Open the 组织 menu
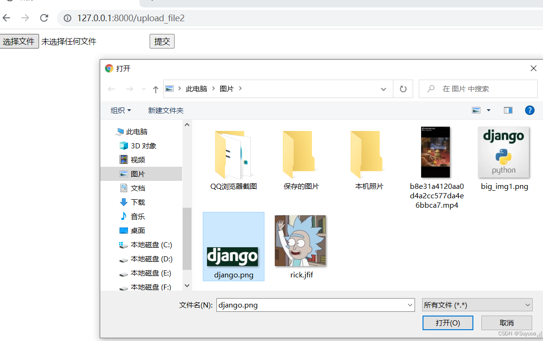The height and width of the screenshot is (341, 543). [120, 110]
